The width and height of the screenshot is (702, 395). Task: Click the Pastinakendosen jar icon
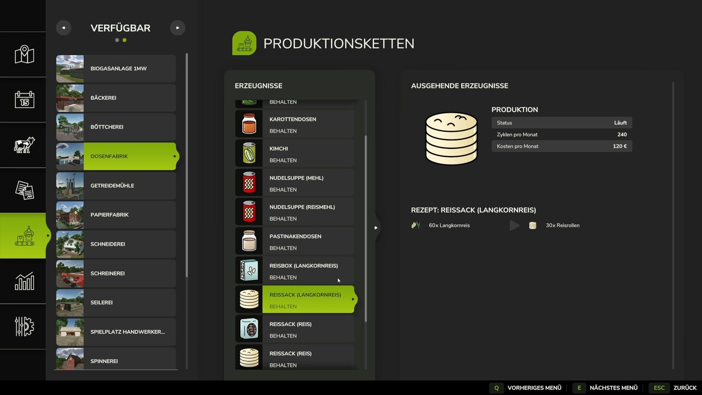249,241
